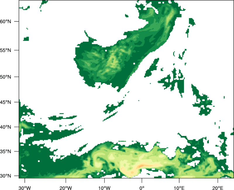Click the 45°N latitude label

pos(6,102)
